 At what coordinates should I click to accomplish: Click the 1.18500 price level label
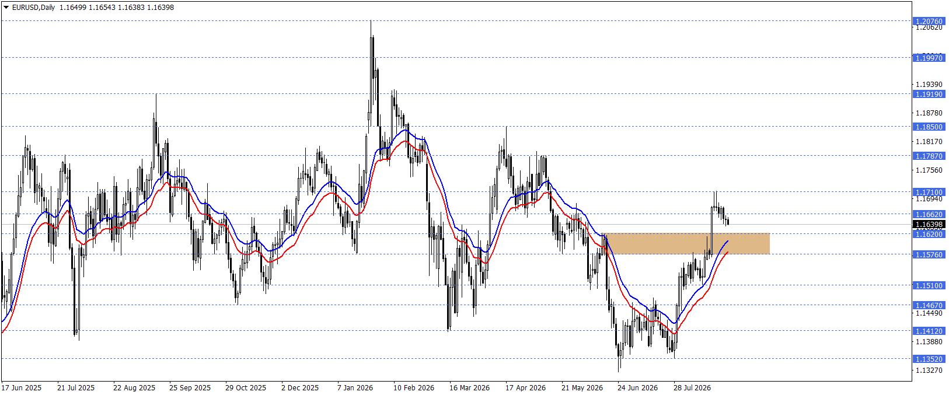tap(929, 127)
